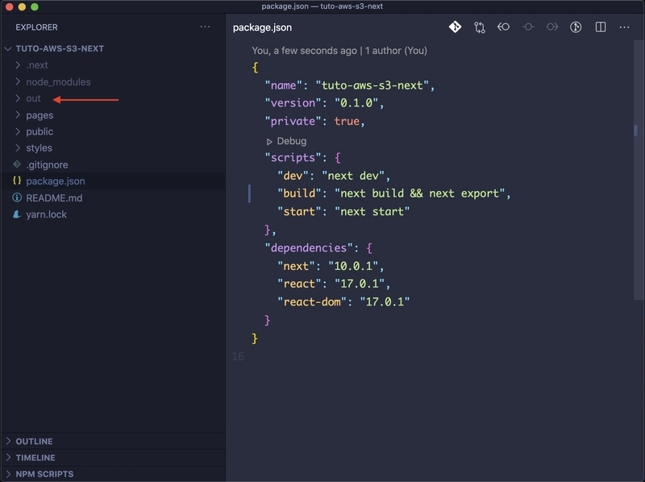Click the "react-dom" dependency line

coord(343,302)
